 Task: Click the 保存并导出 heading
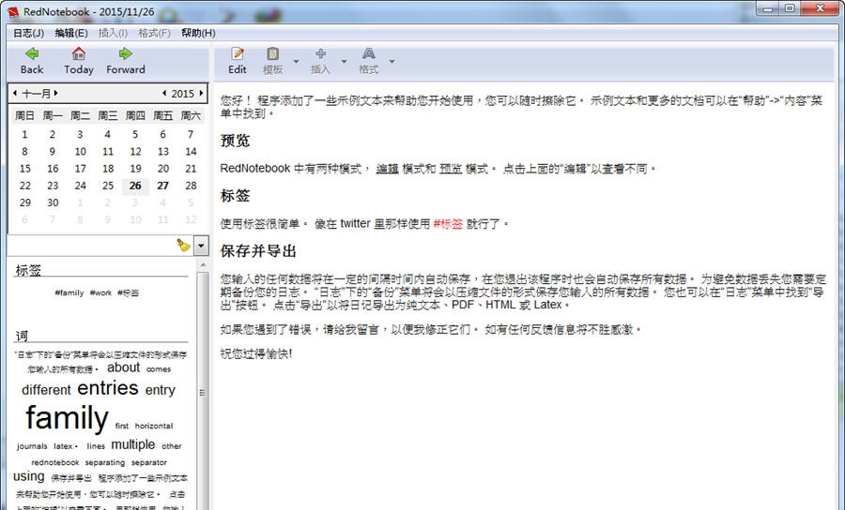click(258, 251)
